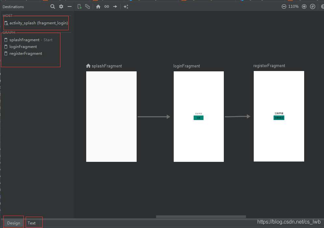324x228 pixels.
Task: Click the horizontal scrollbar under the canvas
Action: point(201,217)
